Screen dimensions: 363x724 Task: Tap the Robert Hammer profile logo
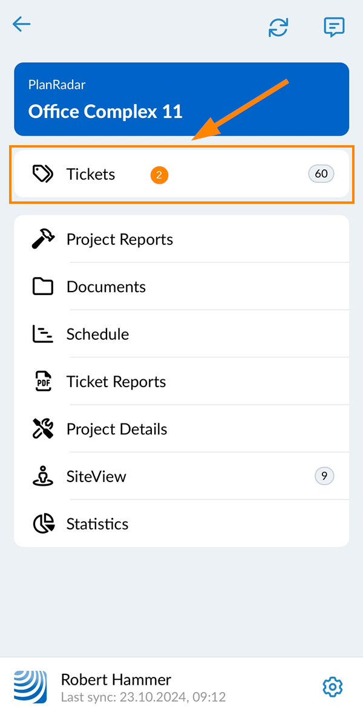(30, 687)
